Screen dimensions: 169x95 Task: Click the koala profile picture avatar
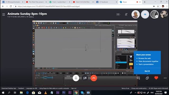pyautogui.click(x=164, y=14)
